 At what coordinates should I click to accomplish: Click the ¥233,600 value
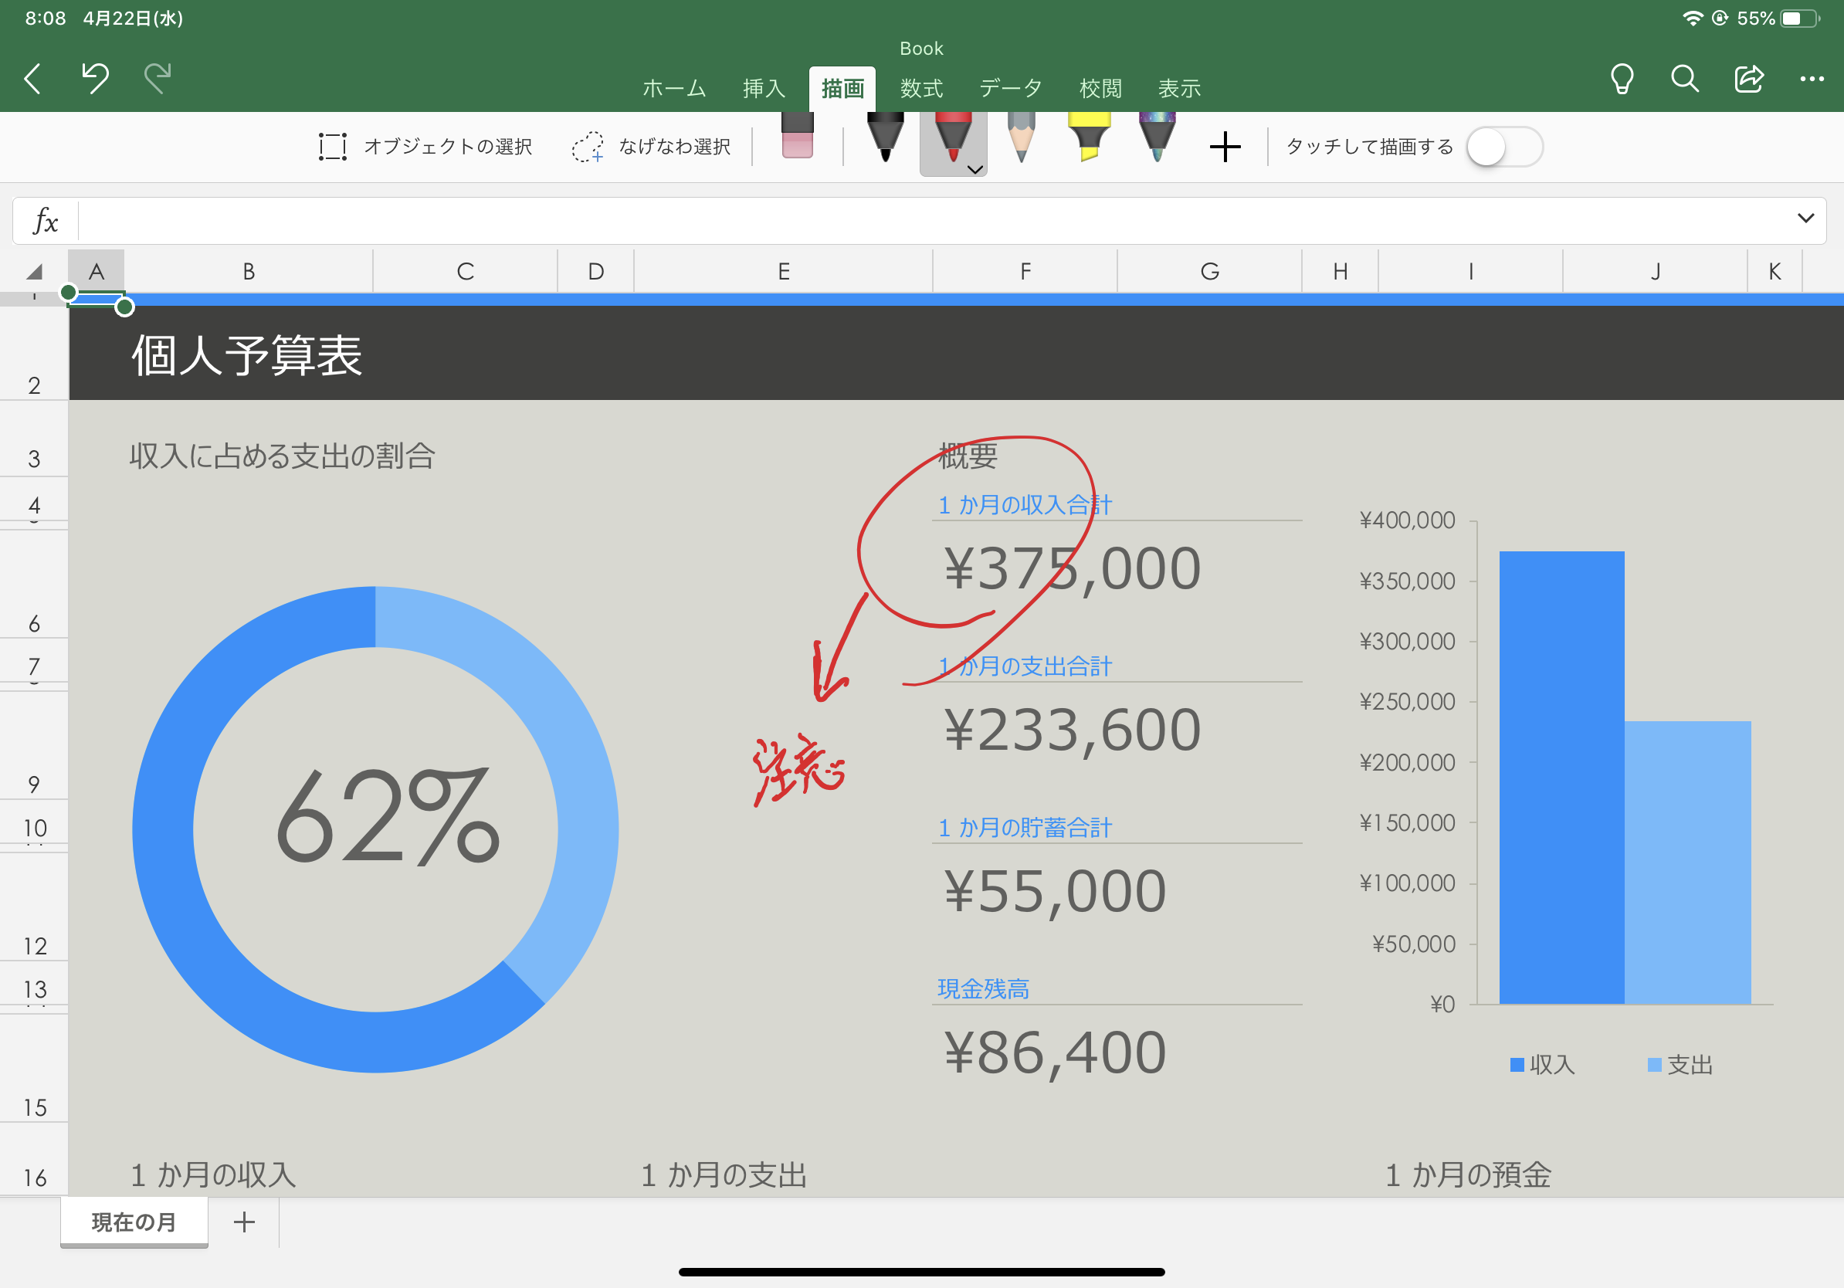tap(1073, 730)
